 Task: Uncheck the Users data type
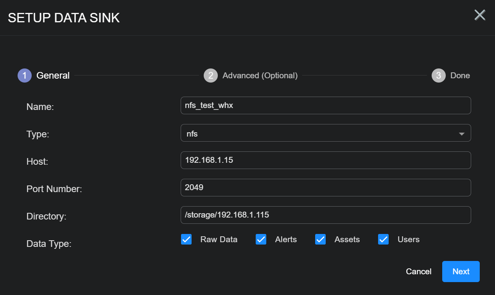point(383,239)
